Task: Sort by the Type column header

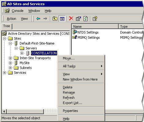Action: click(x=131, y=27)
